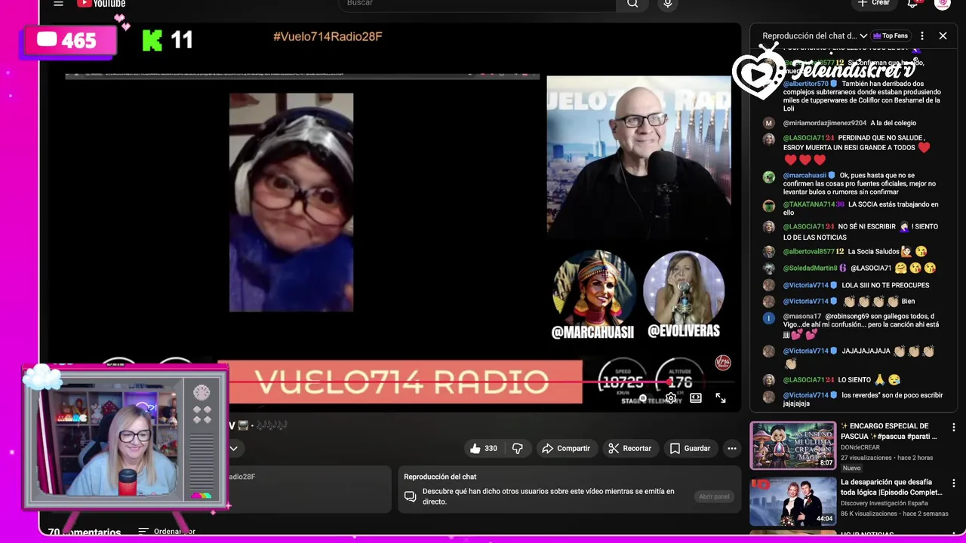This screenshot has height=543, width=966.
Task: Open the #Vuelo714Radio28F hashtag link
Action: point(328,36)
